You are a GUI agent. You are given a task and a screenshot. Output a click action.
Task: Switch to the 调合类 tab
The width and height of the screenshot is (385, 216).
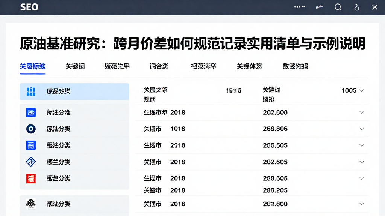click(x=159, y=66)
